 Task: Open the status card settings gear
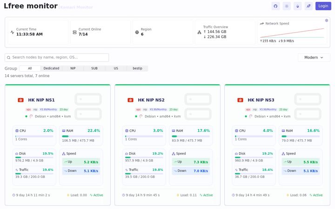pos(327,20)
